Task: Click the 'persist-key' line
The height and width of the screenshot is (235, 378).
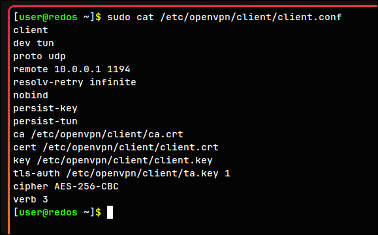Action: pos(45,109)
